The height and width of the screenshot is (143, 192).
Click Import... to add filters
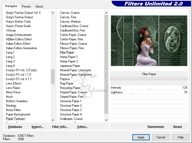click(37, 127)
